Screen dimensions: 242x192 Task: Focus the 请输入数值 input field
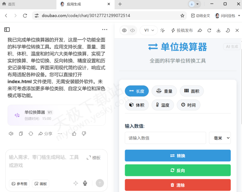pyautogui.click(x=165, y=138)
